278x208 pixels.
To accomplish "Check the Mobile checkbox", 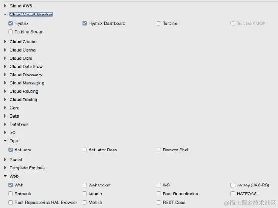I will point(84,202).
